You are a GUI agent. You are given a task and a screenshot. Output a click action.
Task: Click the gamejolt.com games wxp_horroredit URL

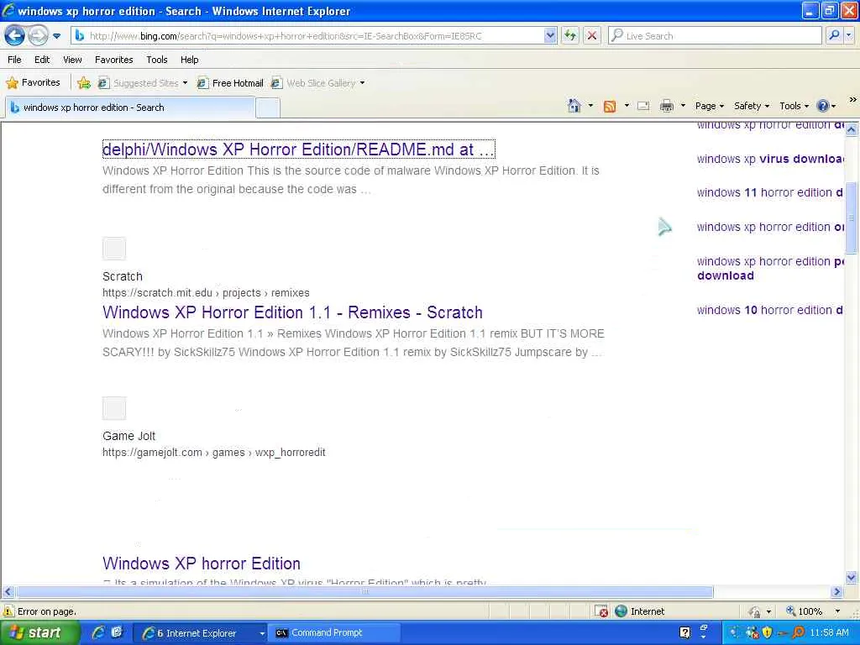[x=214, y=453]
